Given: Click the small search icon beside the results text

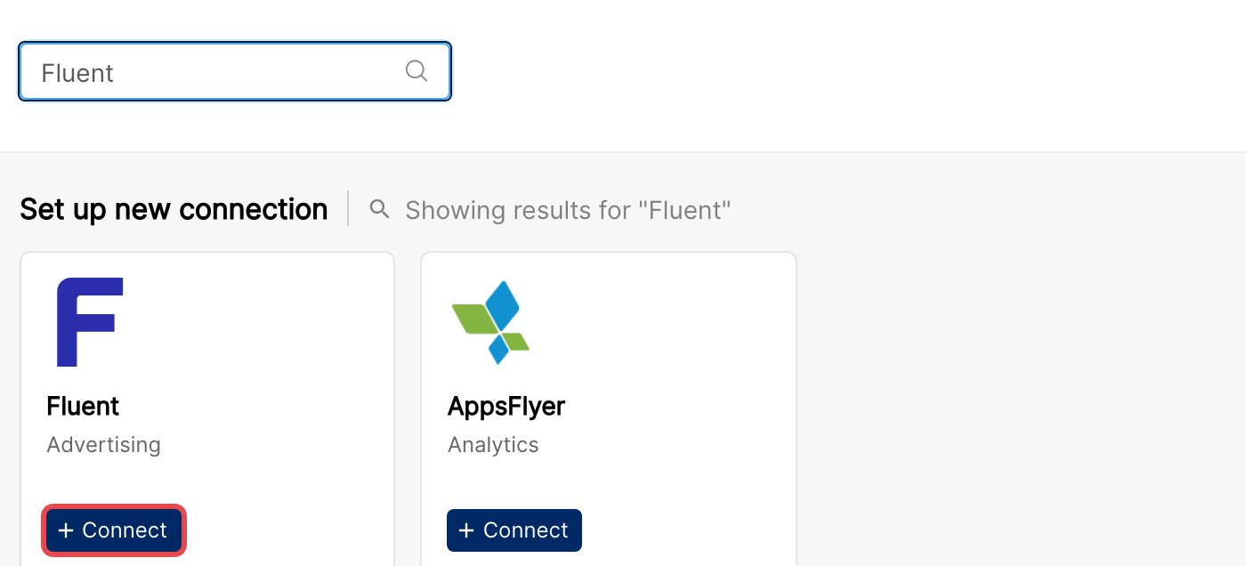Looking at the screenshot, I should tap(380, 209).
